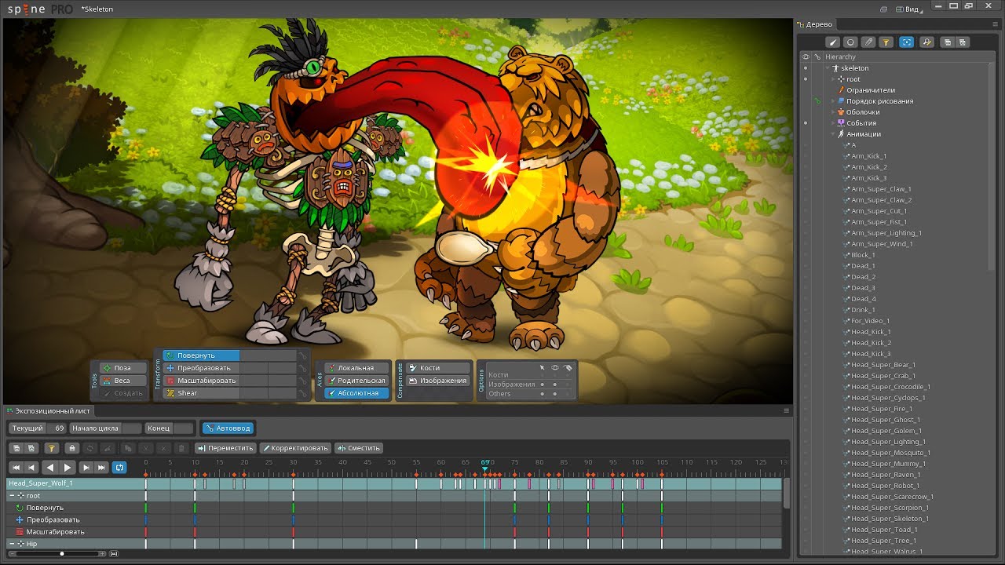Click play forward button
This screenshot has width=1005, height=565.
click(x=68, y=468)
